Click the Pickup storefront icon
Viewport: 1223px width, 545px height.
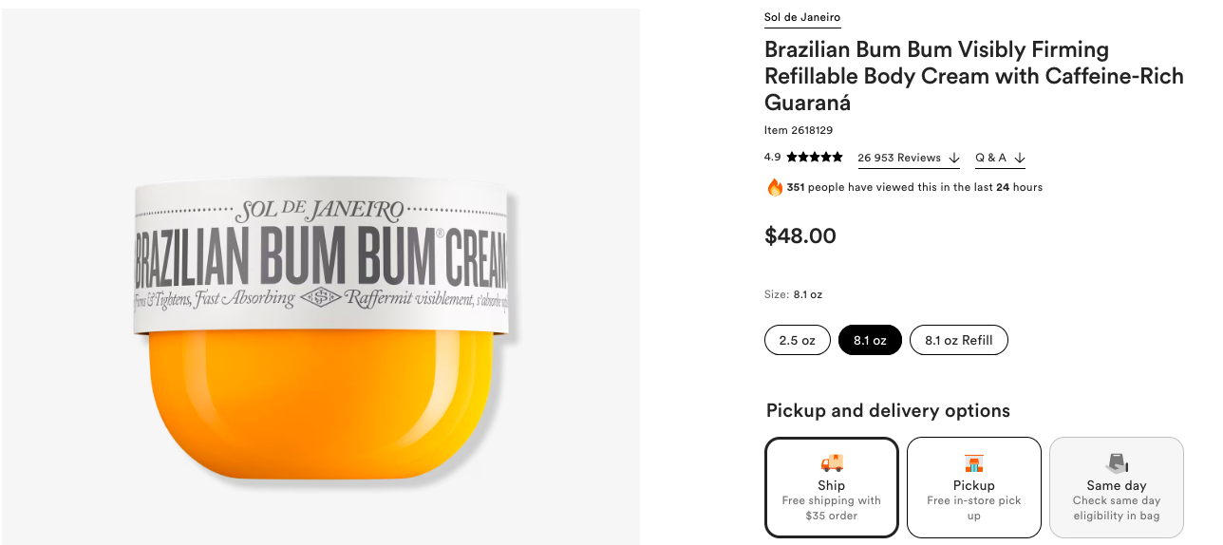click(x=973, y=463)
